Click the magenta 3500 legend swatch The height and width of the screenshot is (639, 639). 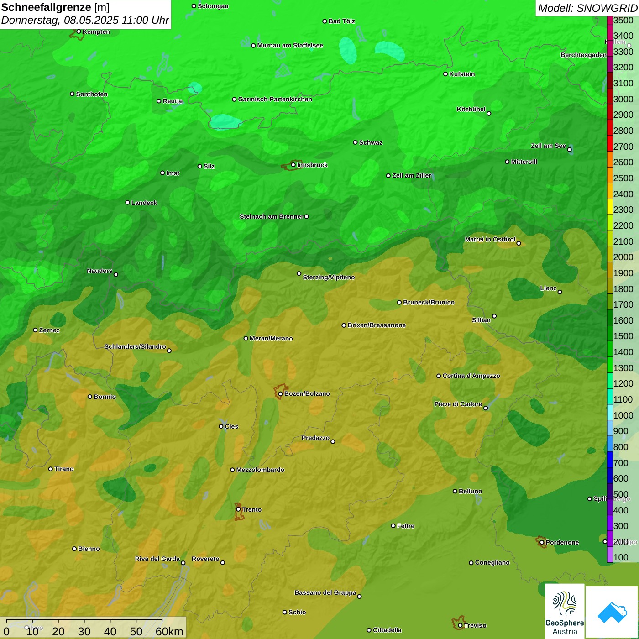[609, 21]
